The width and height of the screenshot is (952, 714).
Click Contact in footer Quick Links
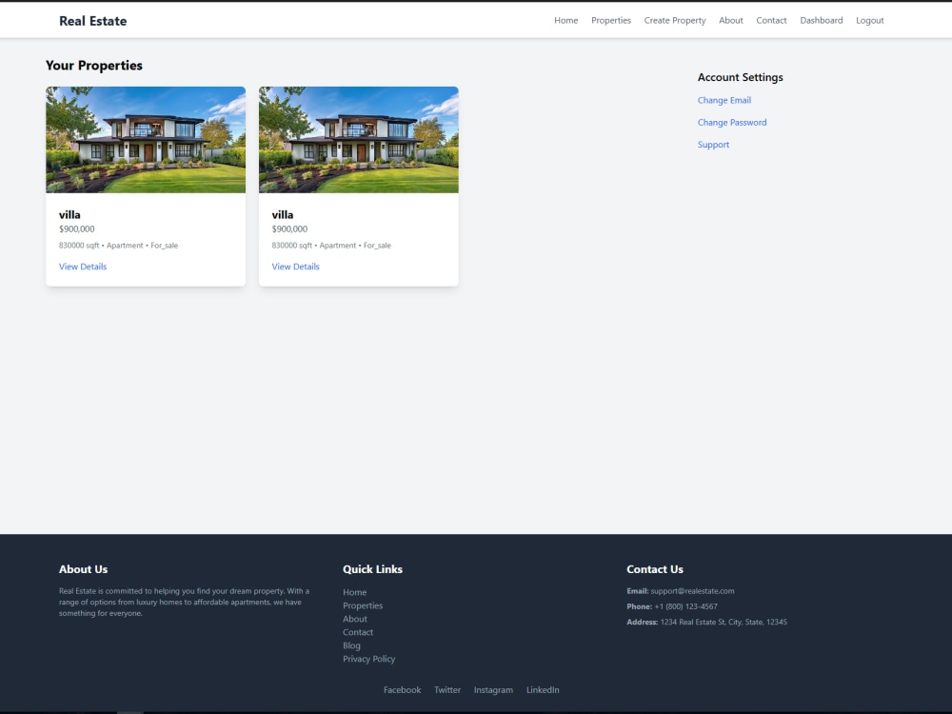pos(358,632)
